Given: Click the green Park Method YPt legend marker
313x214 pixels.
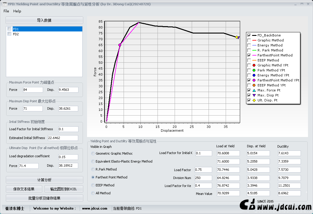Looking at the screenshot, I should (254, 70).
